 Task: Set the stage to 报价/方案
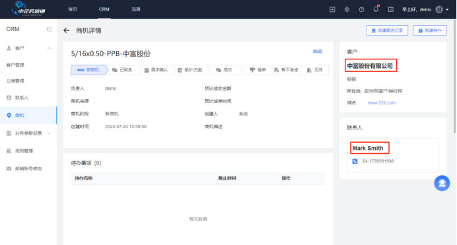click(x=190, y=70)
